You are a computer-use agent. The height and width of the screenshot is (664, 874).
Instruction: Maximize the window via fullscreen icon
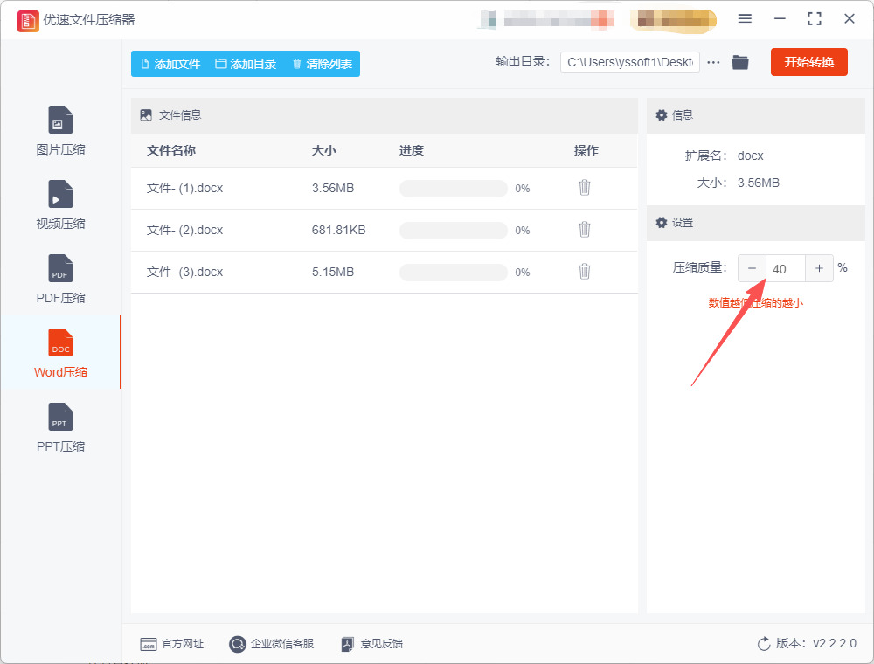(815, 19)
